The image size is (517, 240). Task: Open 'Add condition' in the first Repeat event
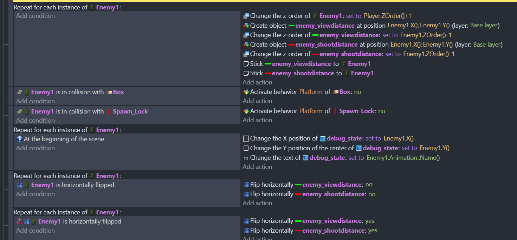35,15
